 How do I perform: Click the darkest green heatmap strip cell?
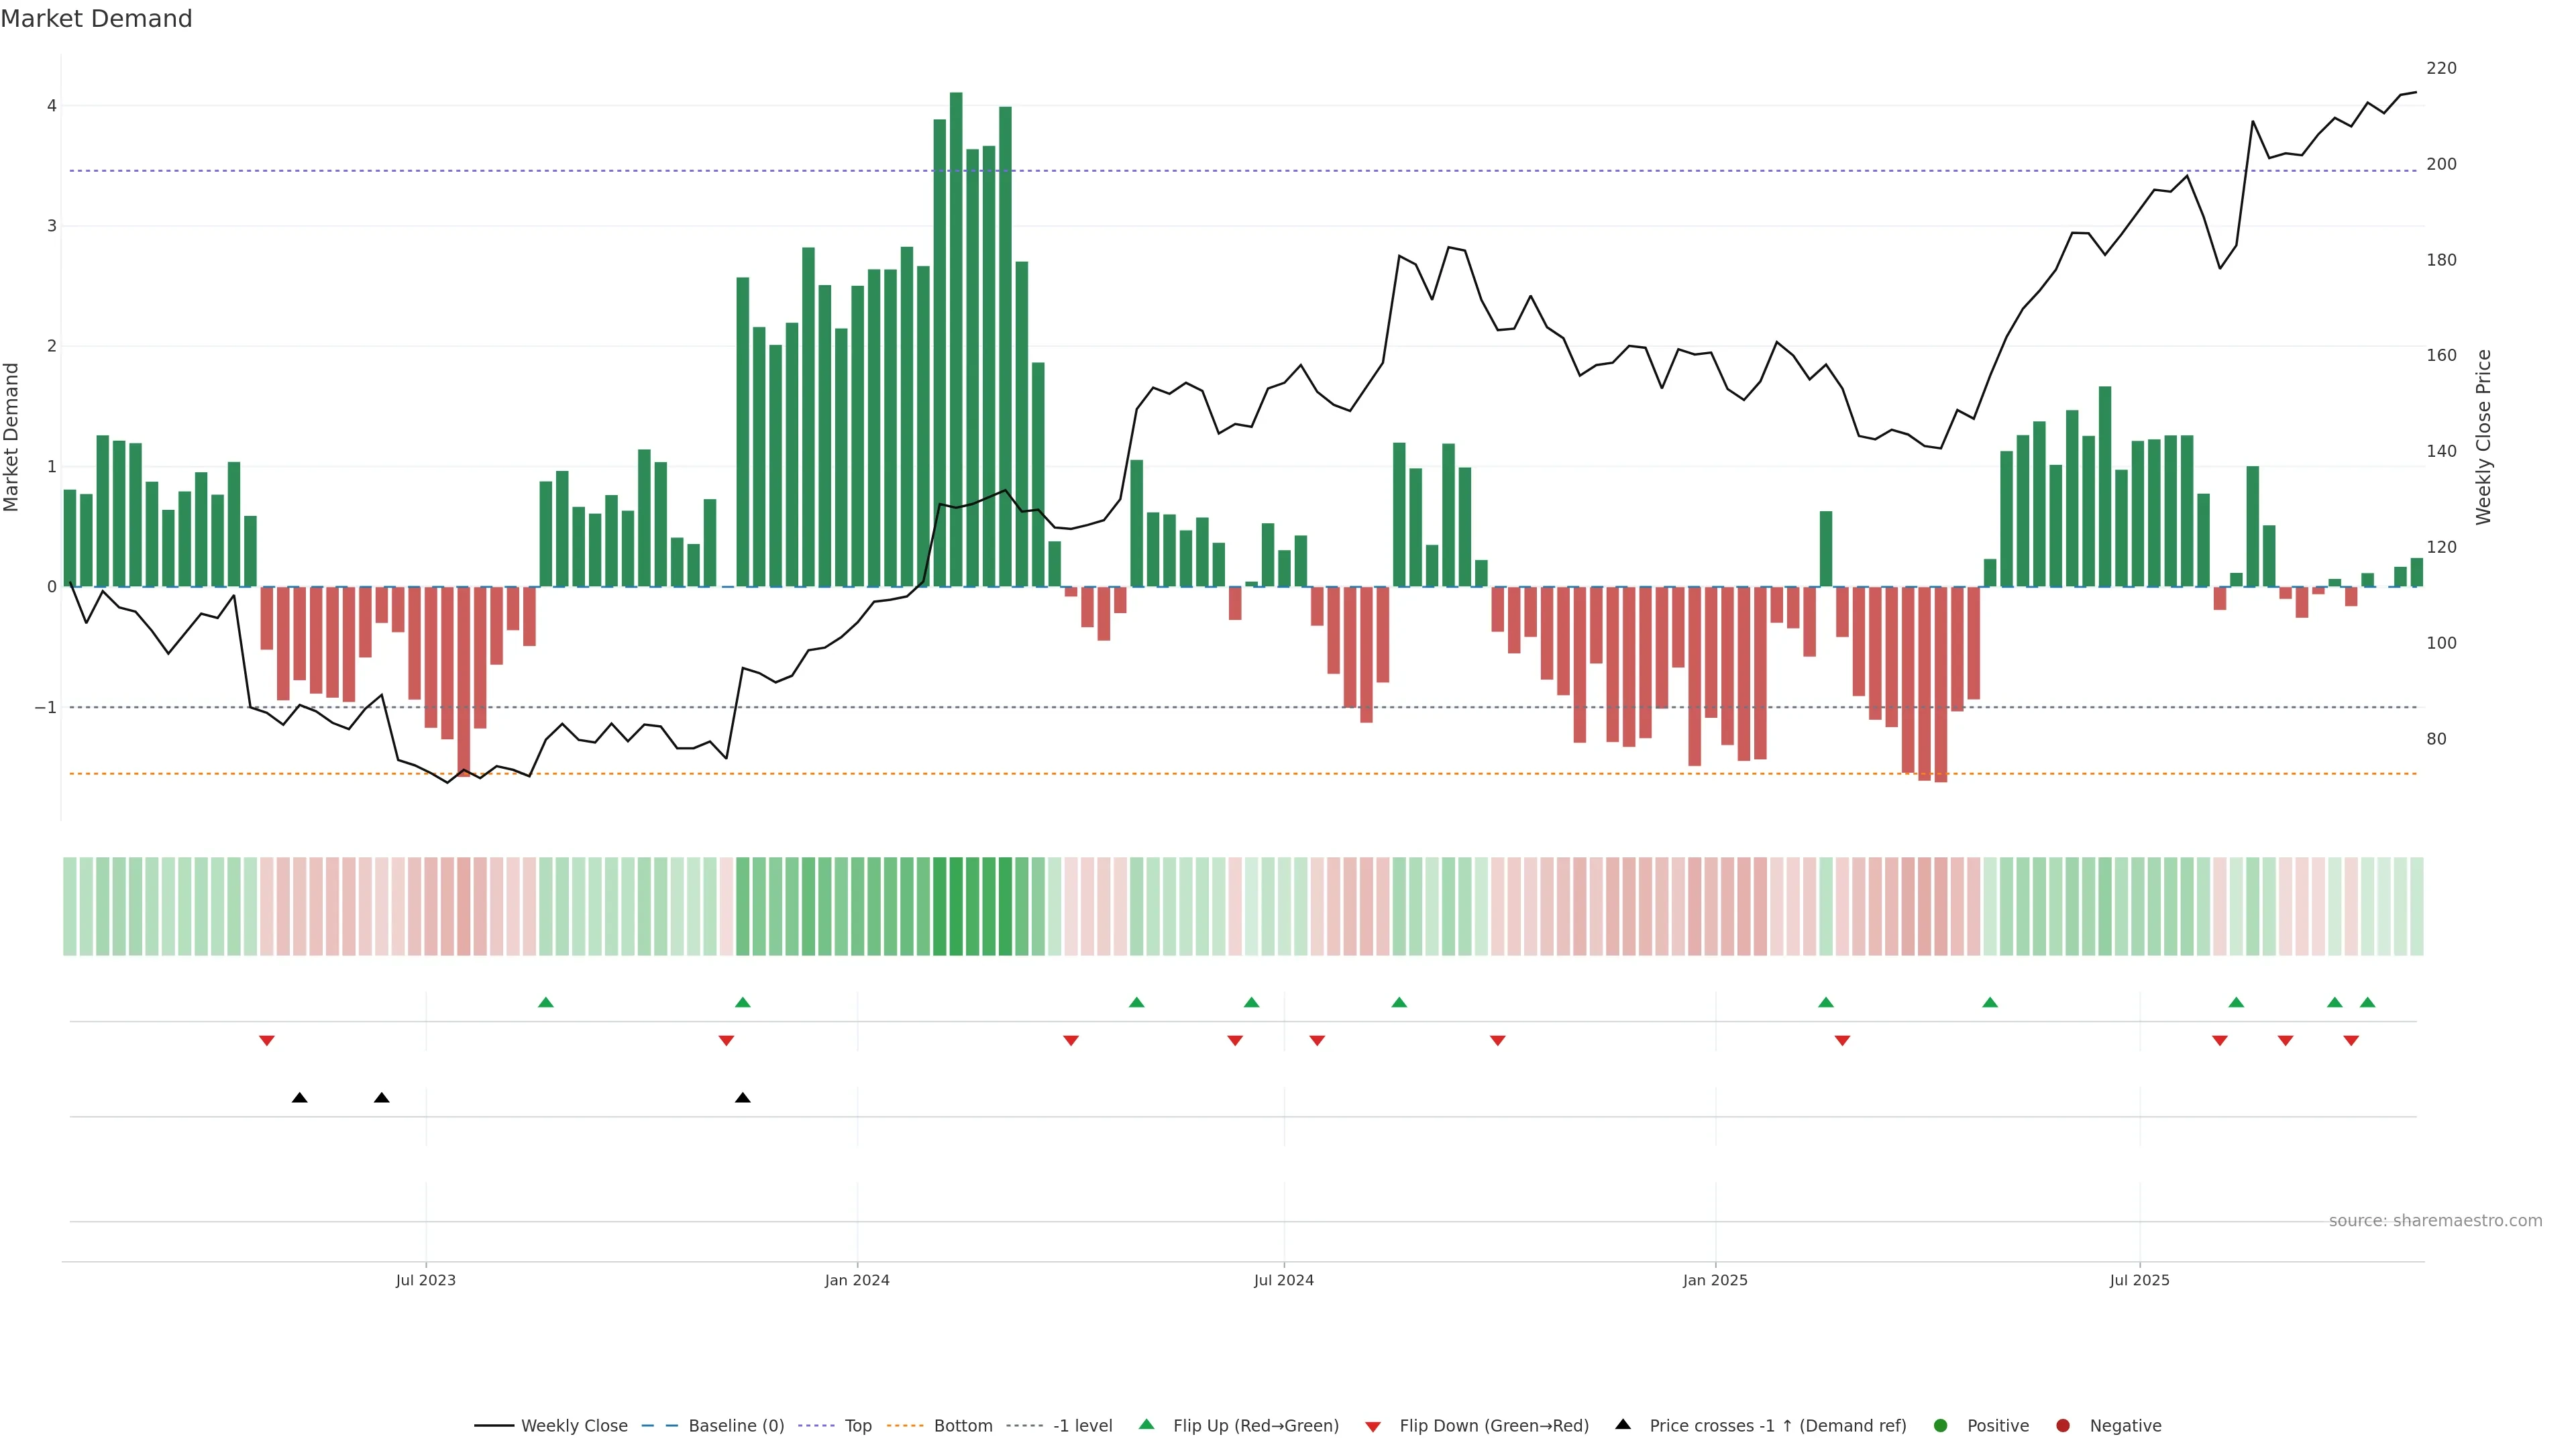tap(956, 906)
